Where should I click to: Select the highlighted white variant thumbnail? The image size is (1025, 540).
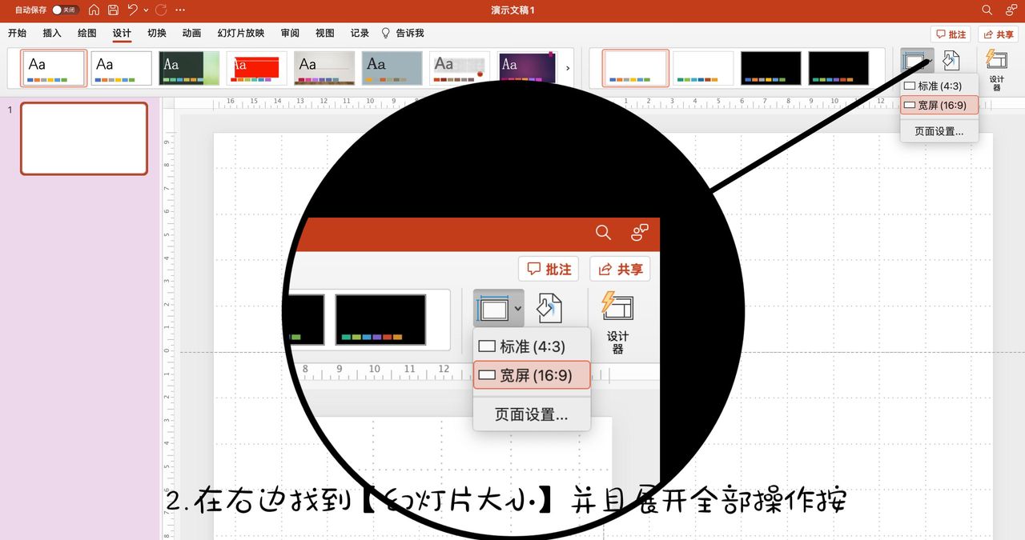pyautogui.click(x=636, y=68)
